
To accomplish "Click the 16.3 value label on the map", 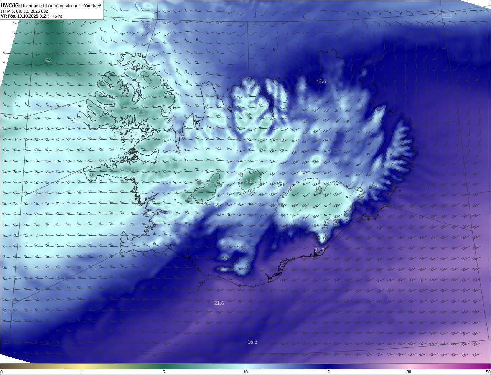I will coord(252,342).
